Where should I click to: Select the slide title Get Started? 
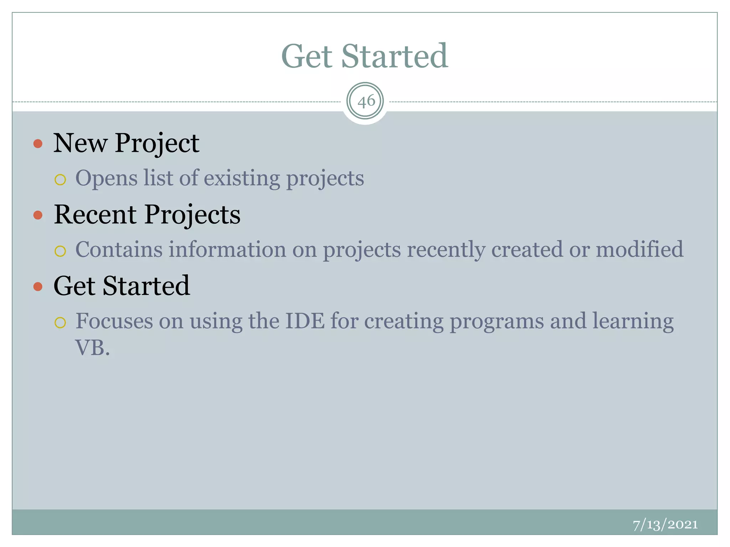point(365,56)
